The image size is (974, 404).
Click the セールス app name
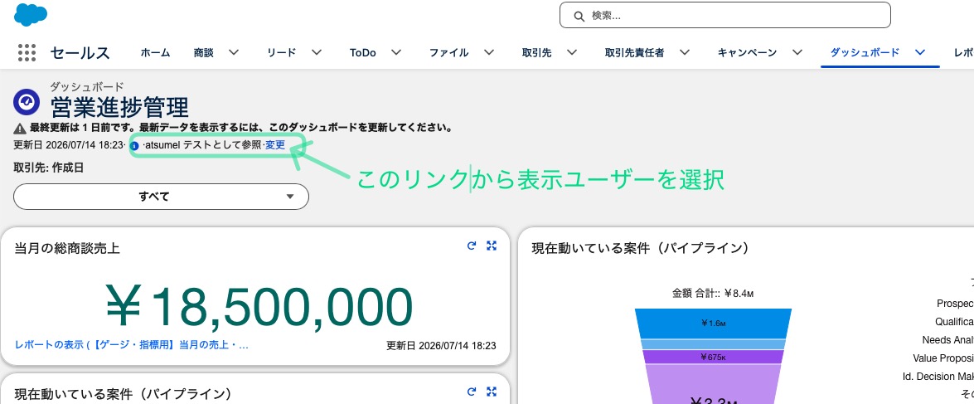(x=80, y=53)
